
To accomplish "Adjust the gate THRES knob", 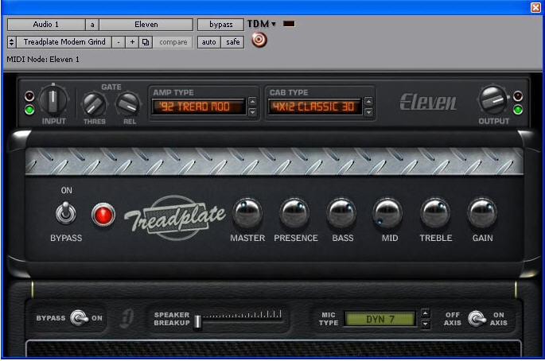I will [94, 105].
